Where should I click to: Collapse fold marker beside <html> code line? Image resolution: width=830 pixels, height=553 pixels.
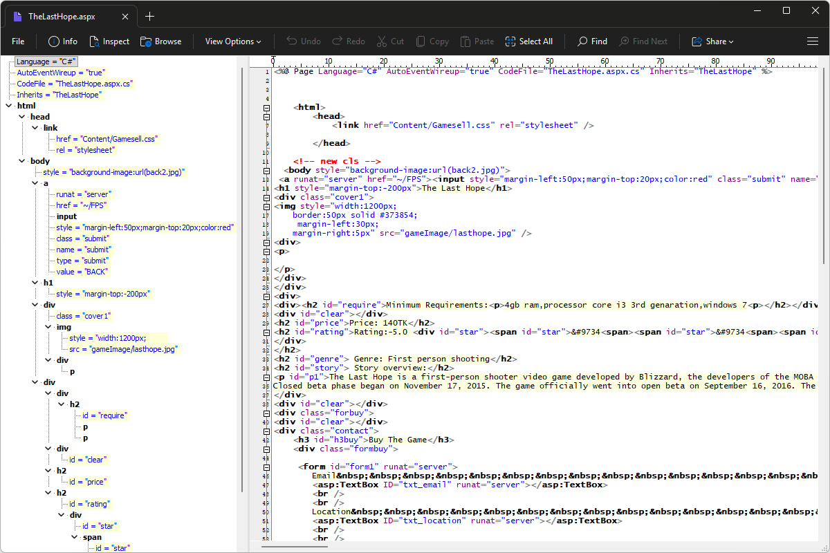266,108
